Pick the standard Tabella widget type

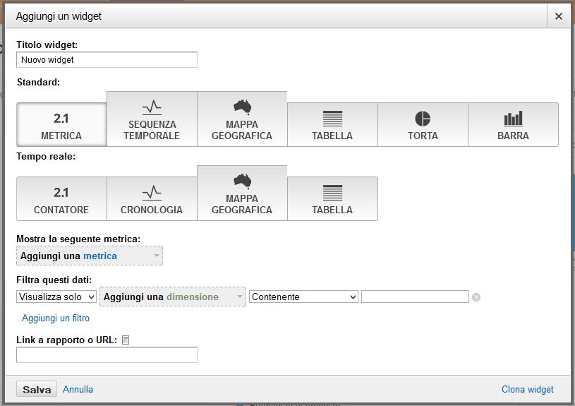[332, 125]
